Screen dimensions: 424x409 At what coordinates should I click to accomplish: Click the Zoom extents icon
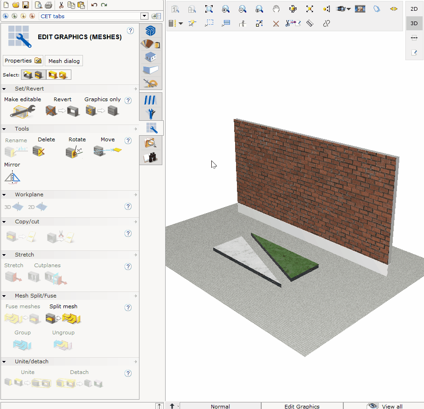click(x=209, y=9)
